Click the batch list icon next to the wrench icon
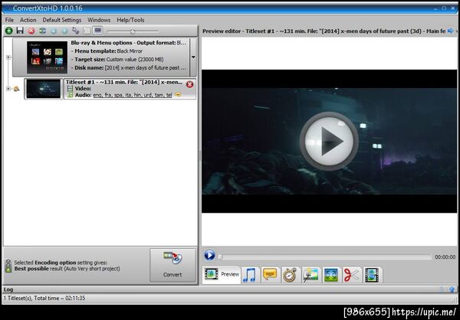This screenshot has height=320, width=460. [x=87, y=31]
